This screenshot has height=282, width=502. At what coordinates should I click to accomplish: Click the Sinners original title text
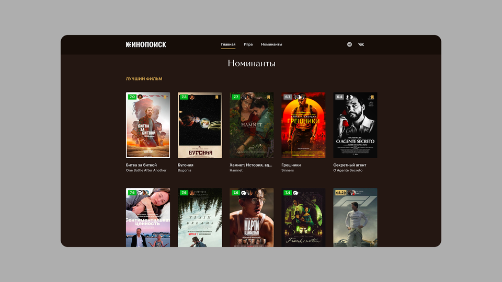[288, 170]
